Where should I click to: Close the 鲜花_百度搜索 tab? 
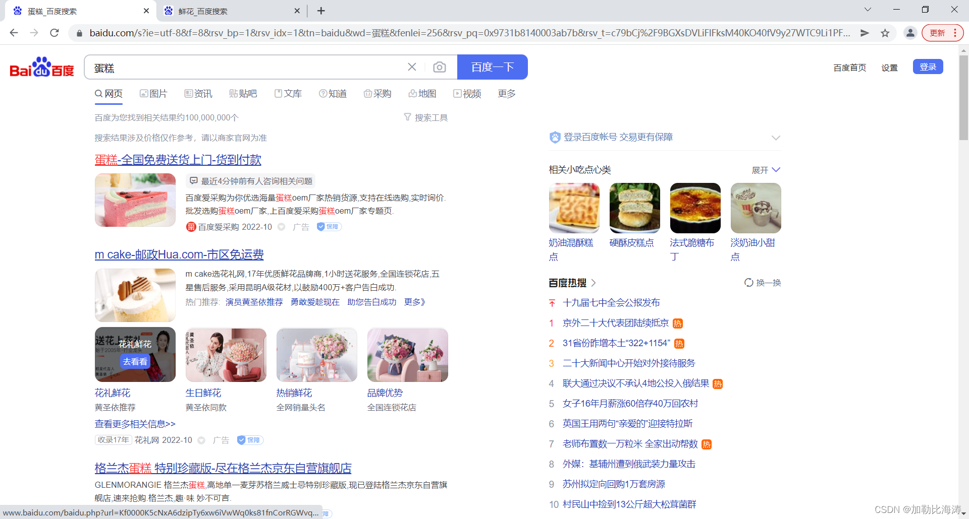pyautogui.click(x=297, y=11)
